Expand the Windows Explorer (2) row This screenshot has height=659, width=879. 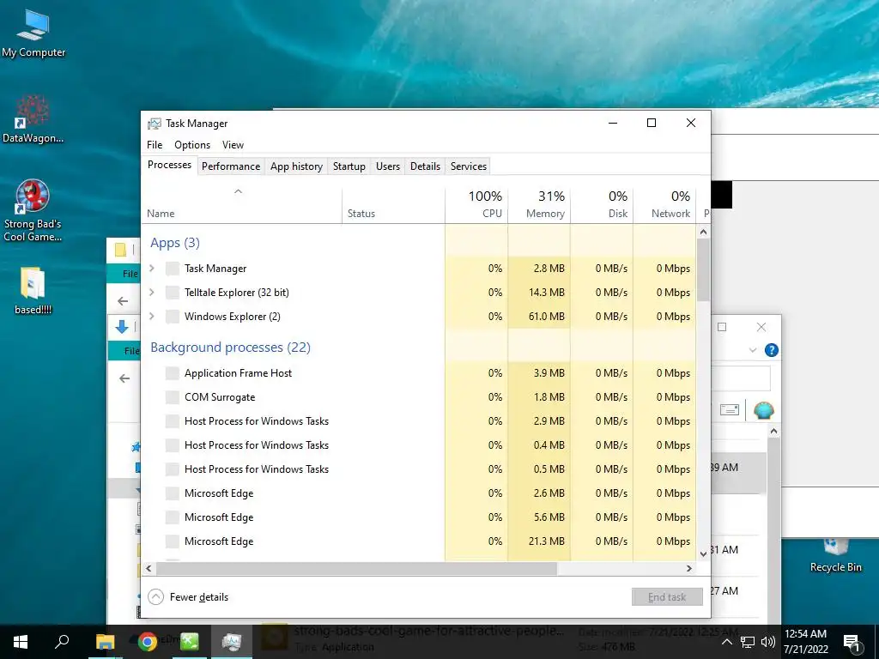point(151,317)
